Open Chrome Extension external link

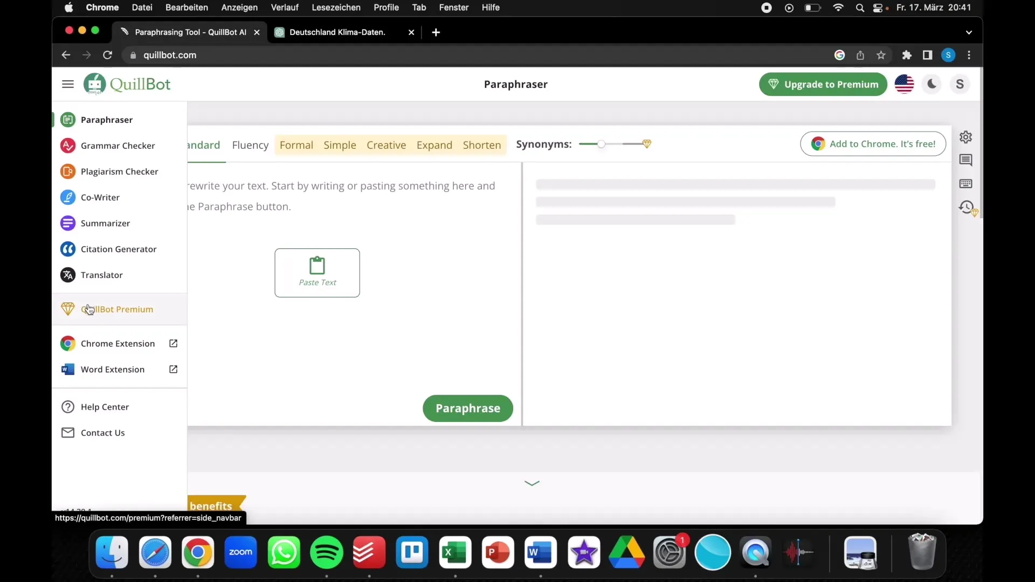click(x=174, y=343)
